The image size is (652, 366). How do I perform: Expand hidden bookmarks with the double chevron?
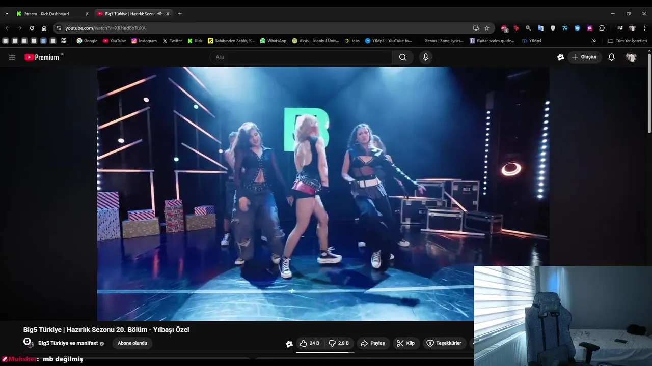point(594,41)
